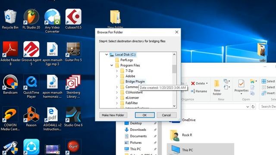Open Steinberg Library shortcut
The height and width of the screenshot is (155, 276).
(x=73, y=87)
